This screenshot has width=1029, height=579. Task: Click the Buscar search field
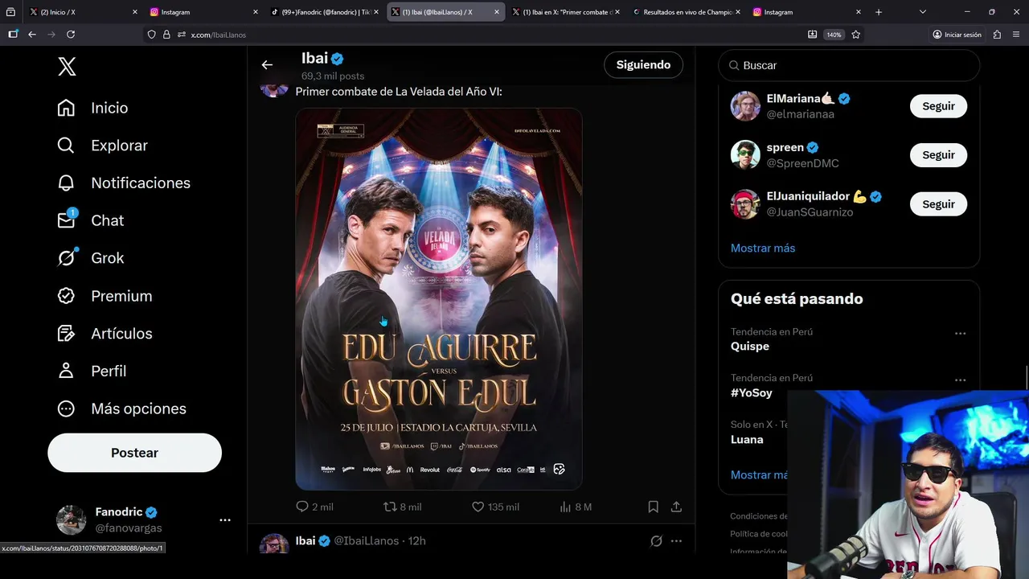[x=849, y=65]
